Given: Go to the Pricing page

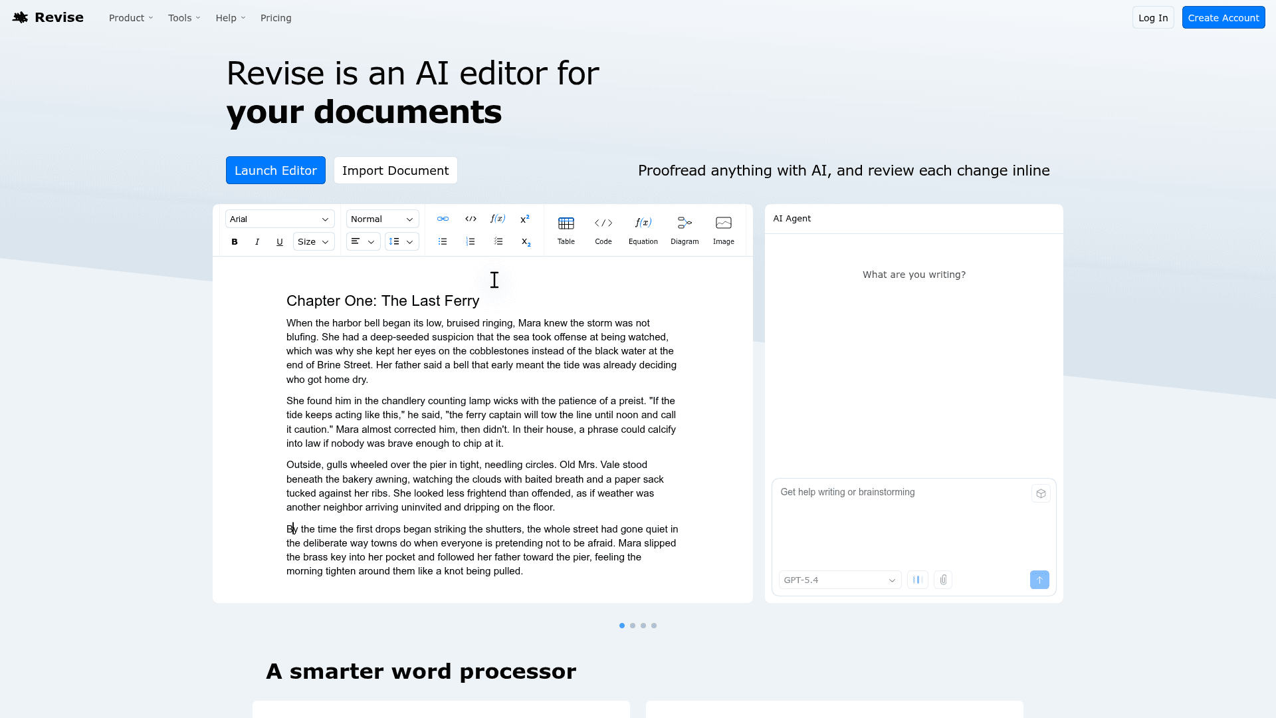Looking at the screenshot, I should pyautogui.click(x=276, y=18).
